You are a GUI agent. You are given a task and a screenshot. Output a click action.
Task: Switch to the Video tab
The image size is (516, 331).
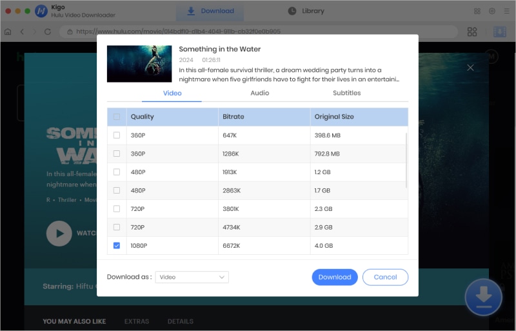(x=172, y=93)
